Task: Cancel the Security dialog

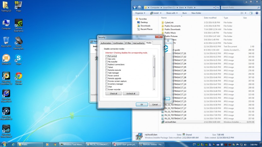Action: [x=155, y=104]
